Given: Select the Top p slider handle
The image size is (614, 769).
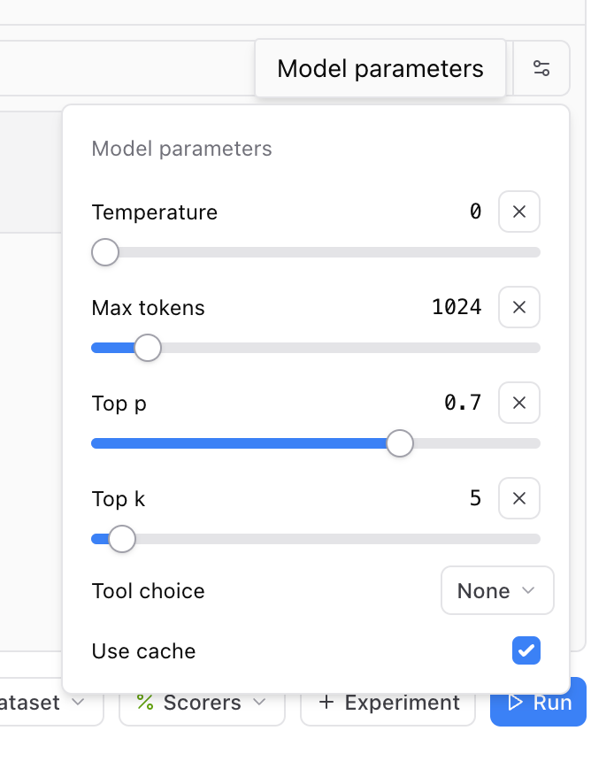Looking at the screenshot, I should (x=399, y=443).
